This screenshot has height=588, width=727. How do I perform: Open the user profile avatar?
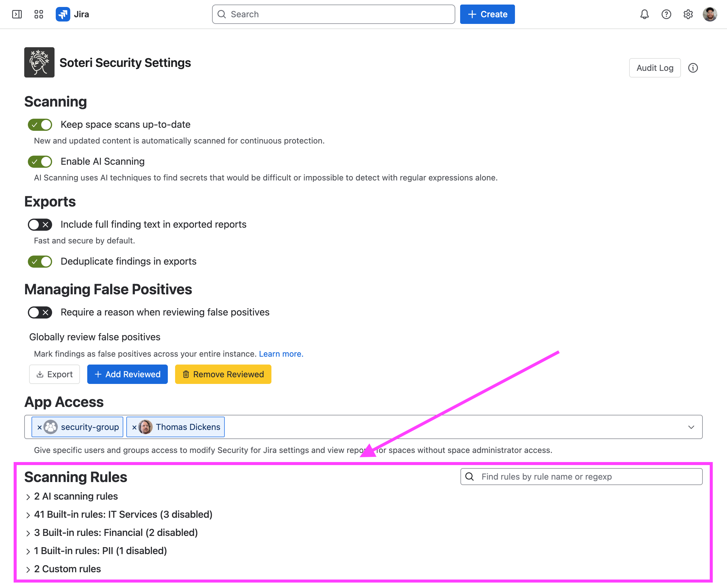pos(710,14)
